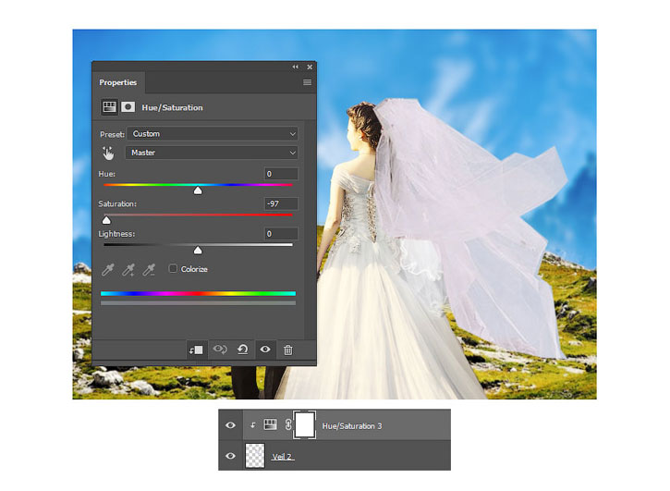Click the Hue value field

[281, 174]
